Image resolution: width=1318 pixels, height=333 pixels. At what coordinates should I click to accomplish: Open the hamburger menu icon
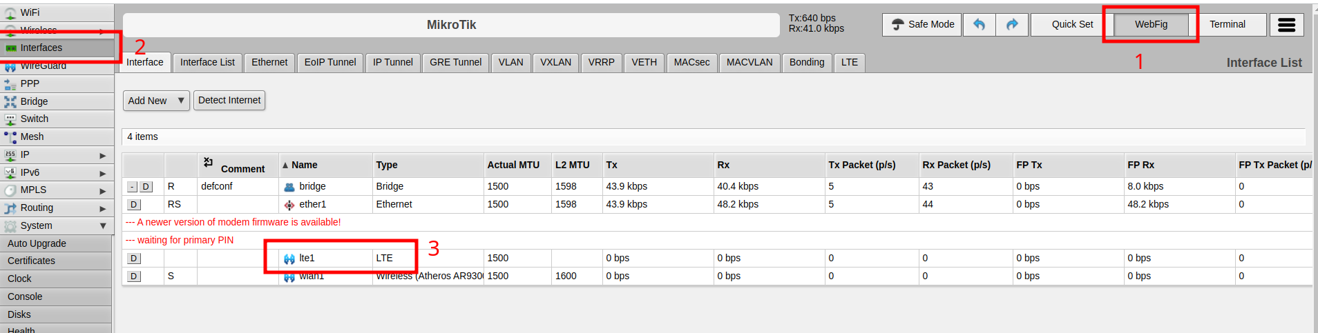pyautogui.click(x=1286, y=25)
